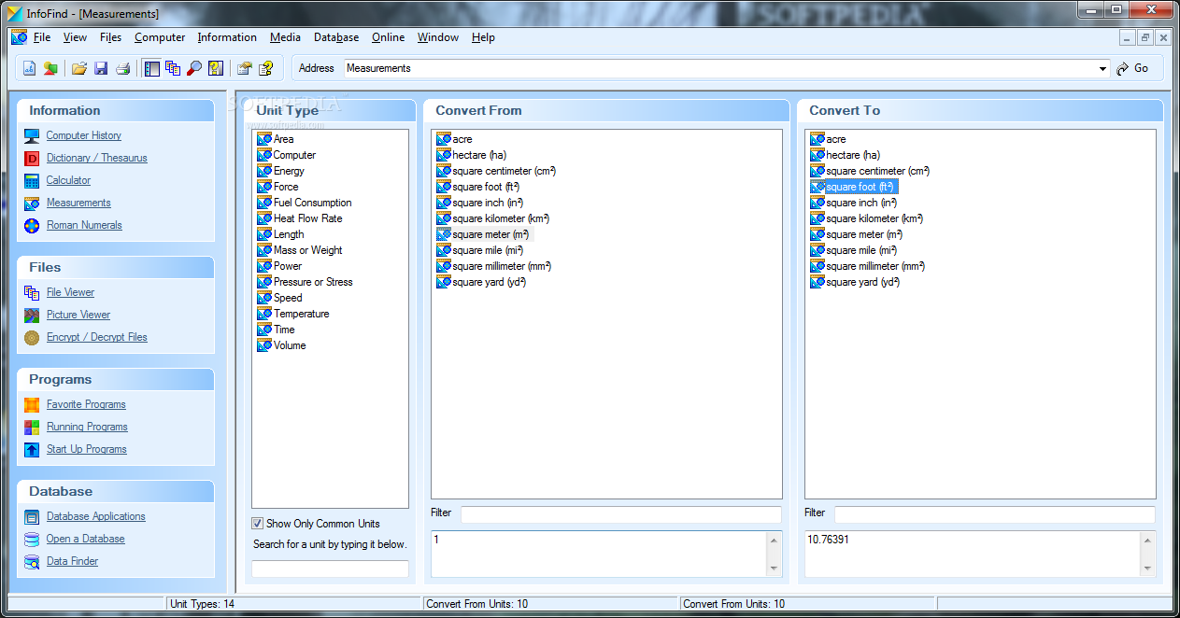
Task: Click the Convert To Filter field
Action: point(994,514)
